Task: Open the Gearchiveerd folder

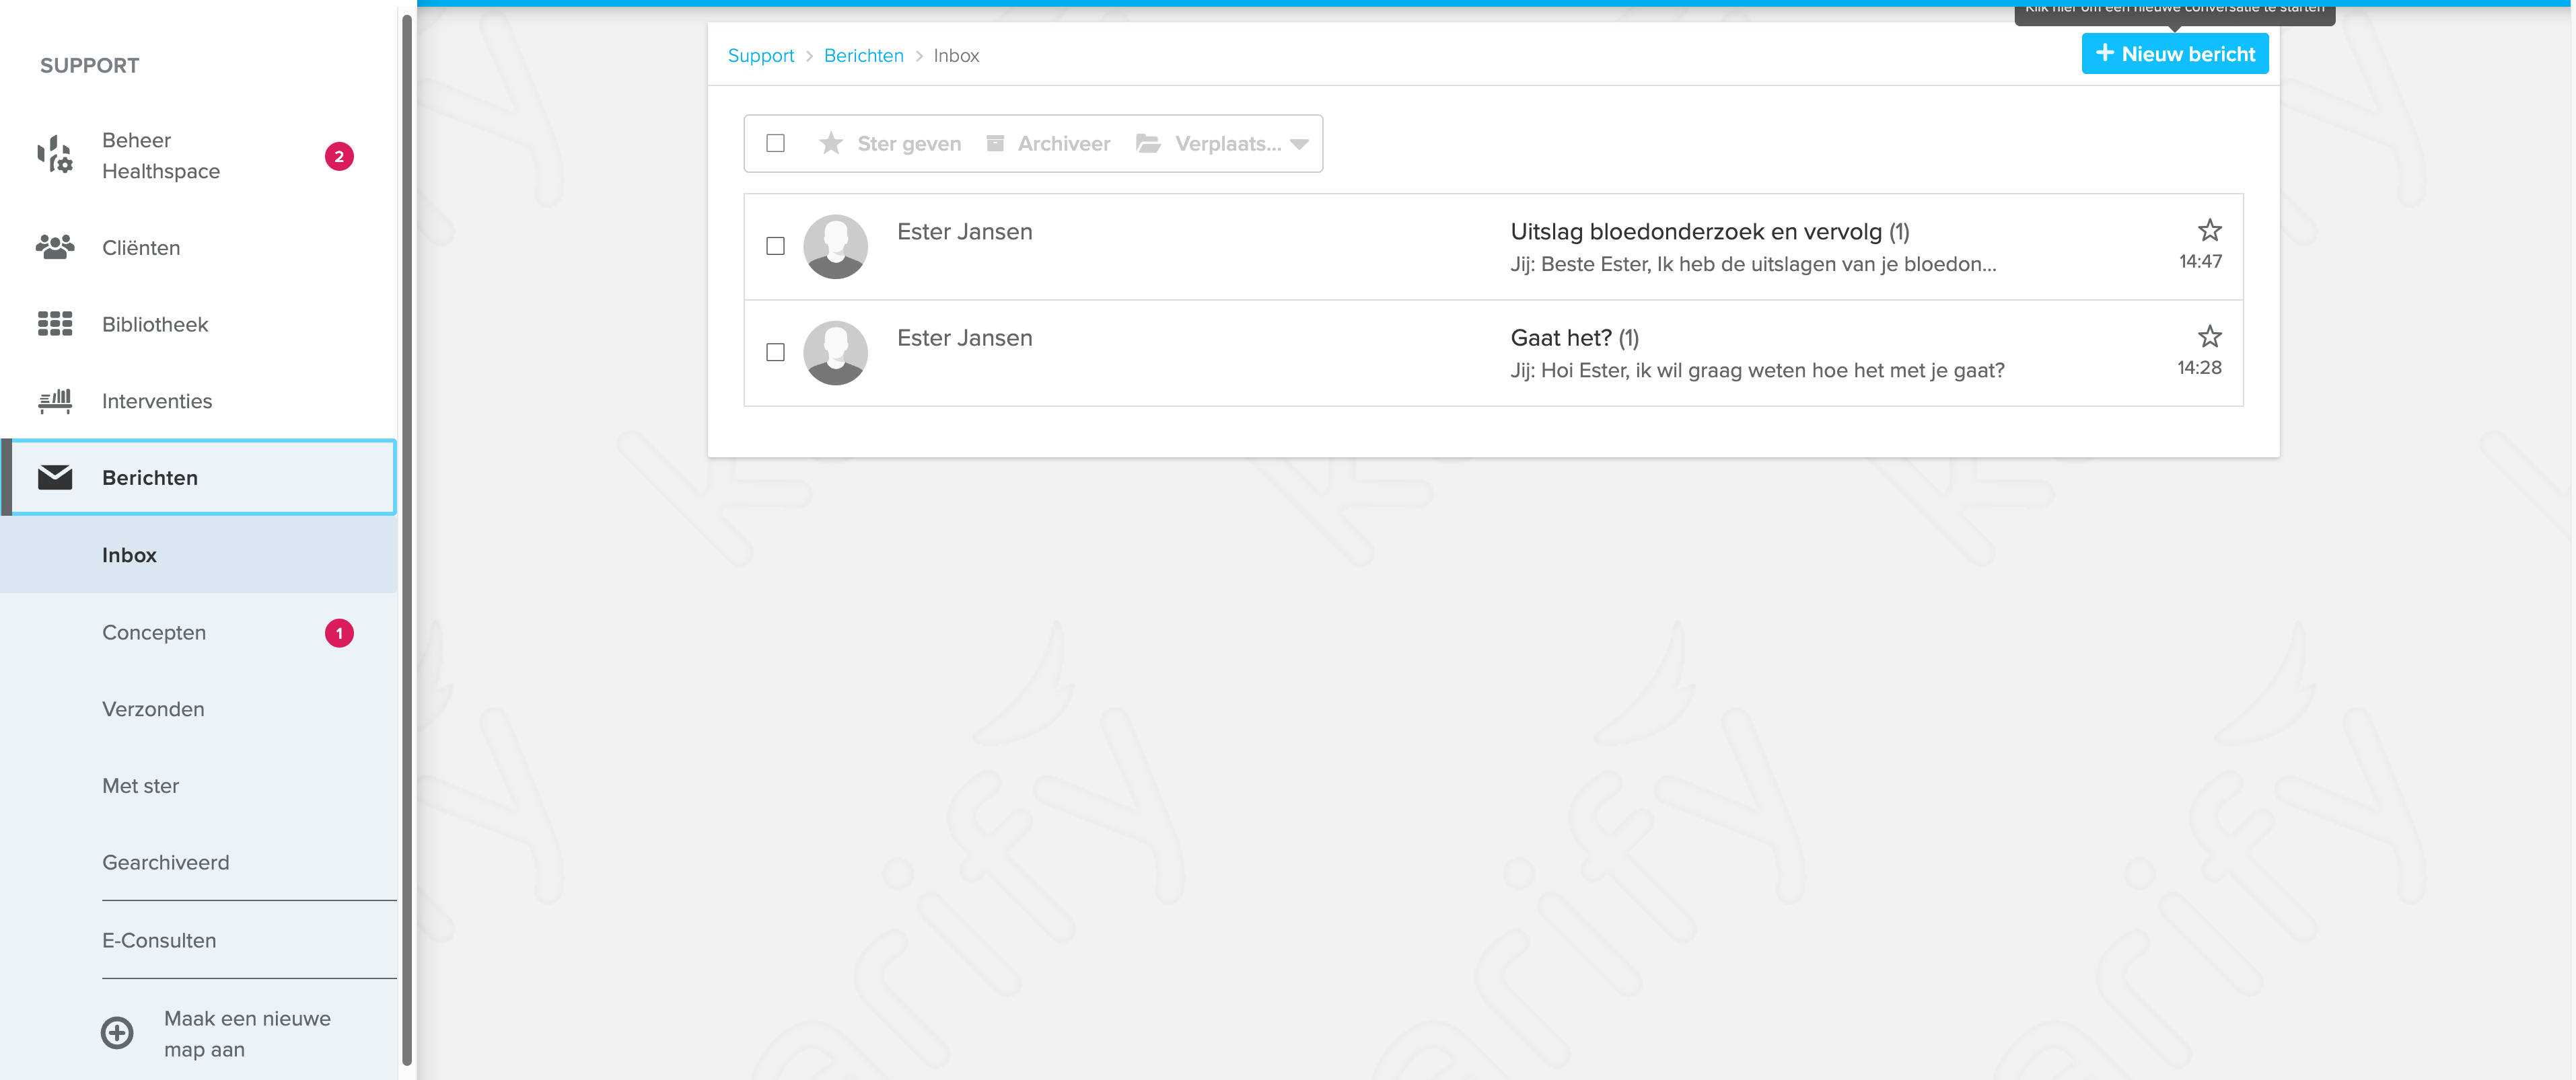Action: point(199,862)
